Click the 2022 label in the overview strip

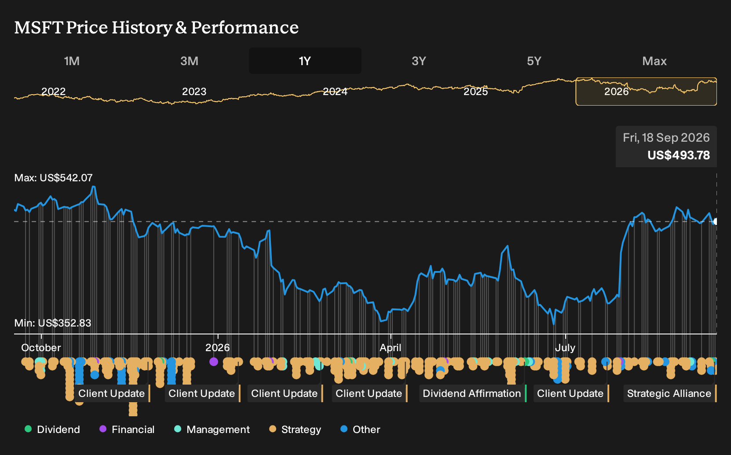tap(53, 92)
